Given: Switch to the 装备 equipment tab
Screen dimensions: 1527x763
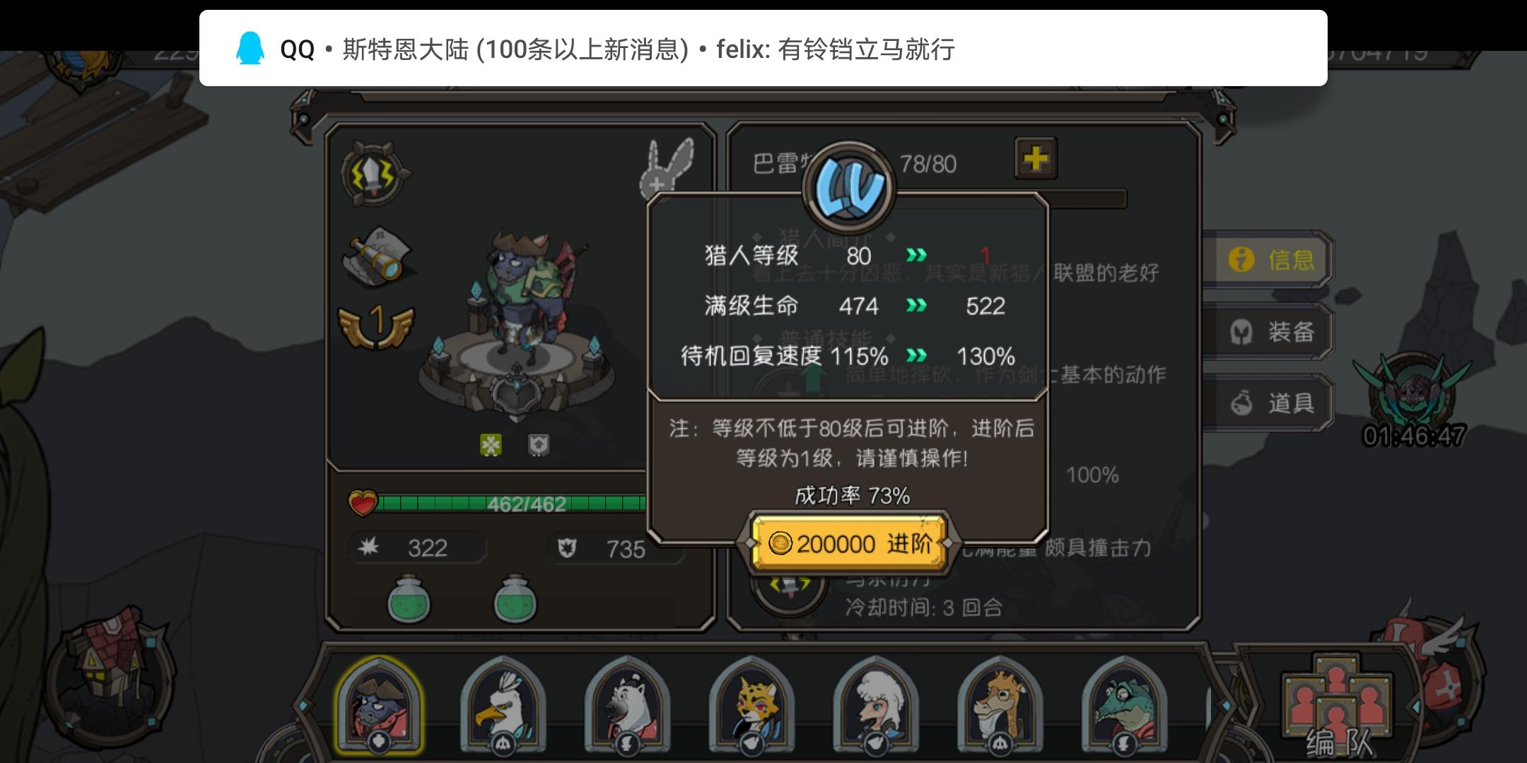Looking at the screenshot, I should (x=1269, y=331).
